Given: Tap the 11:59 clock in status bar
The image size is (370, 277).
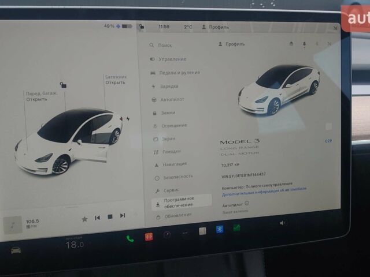Looking at the screenshot, I should (x=164, y=27).
